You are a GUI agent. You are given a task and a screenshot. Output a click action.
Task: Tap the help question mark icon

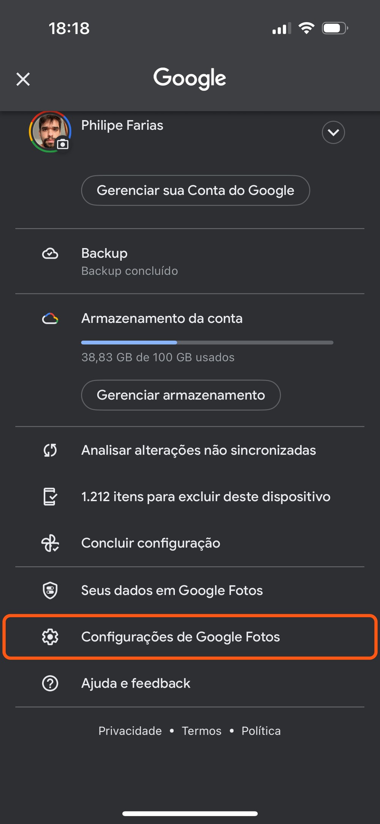tap(50, 683)
